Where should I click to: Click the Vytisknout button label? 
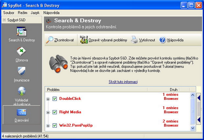147,40
